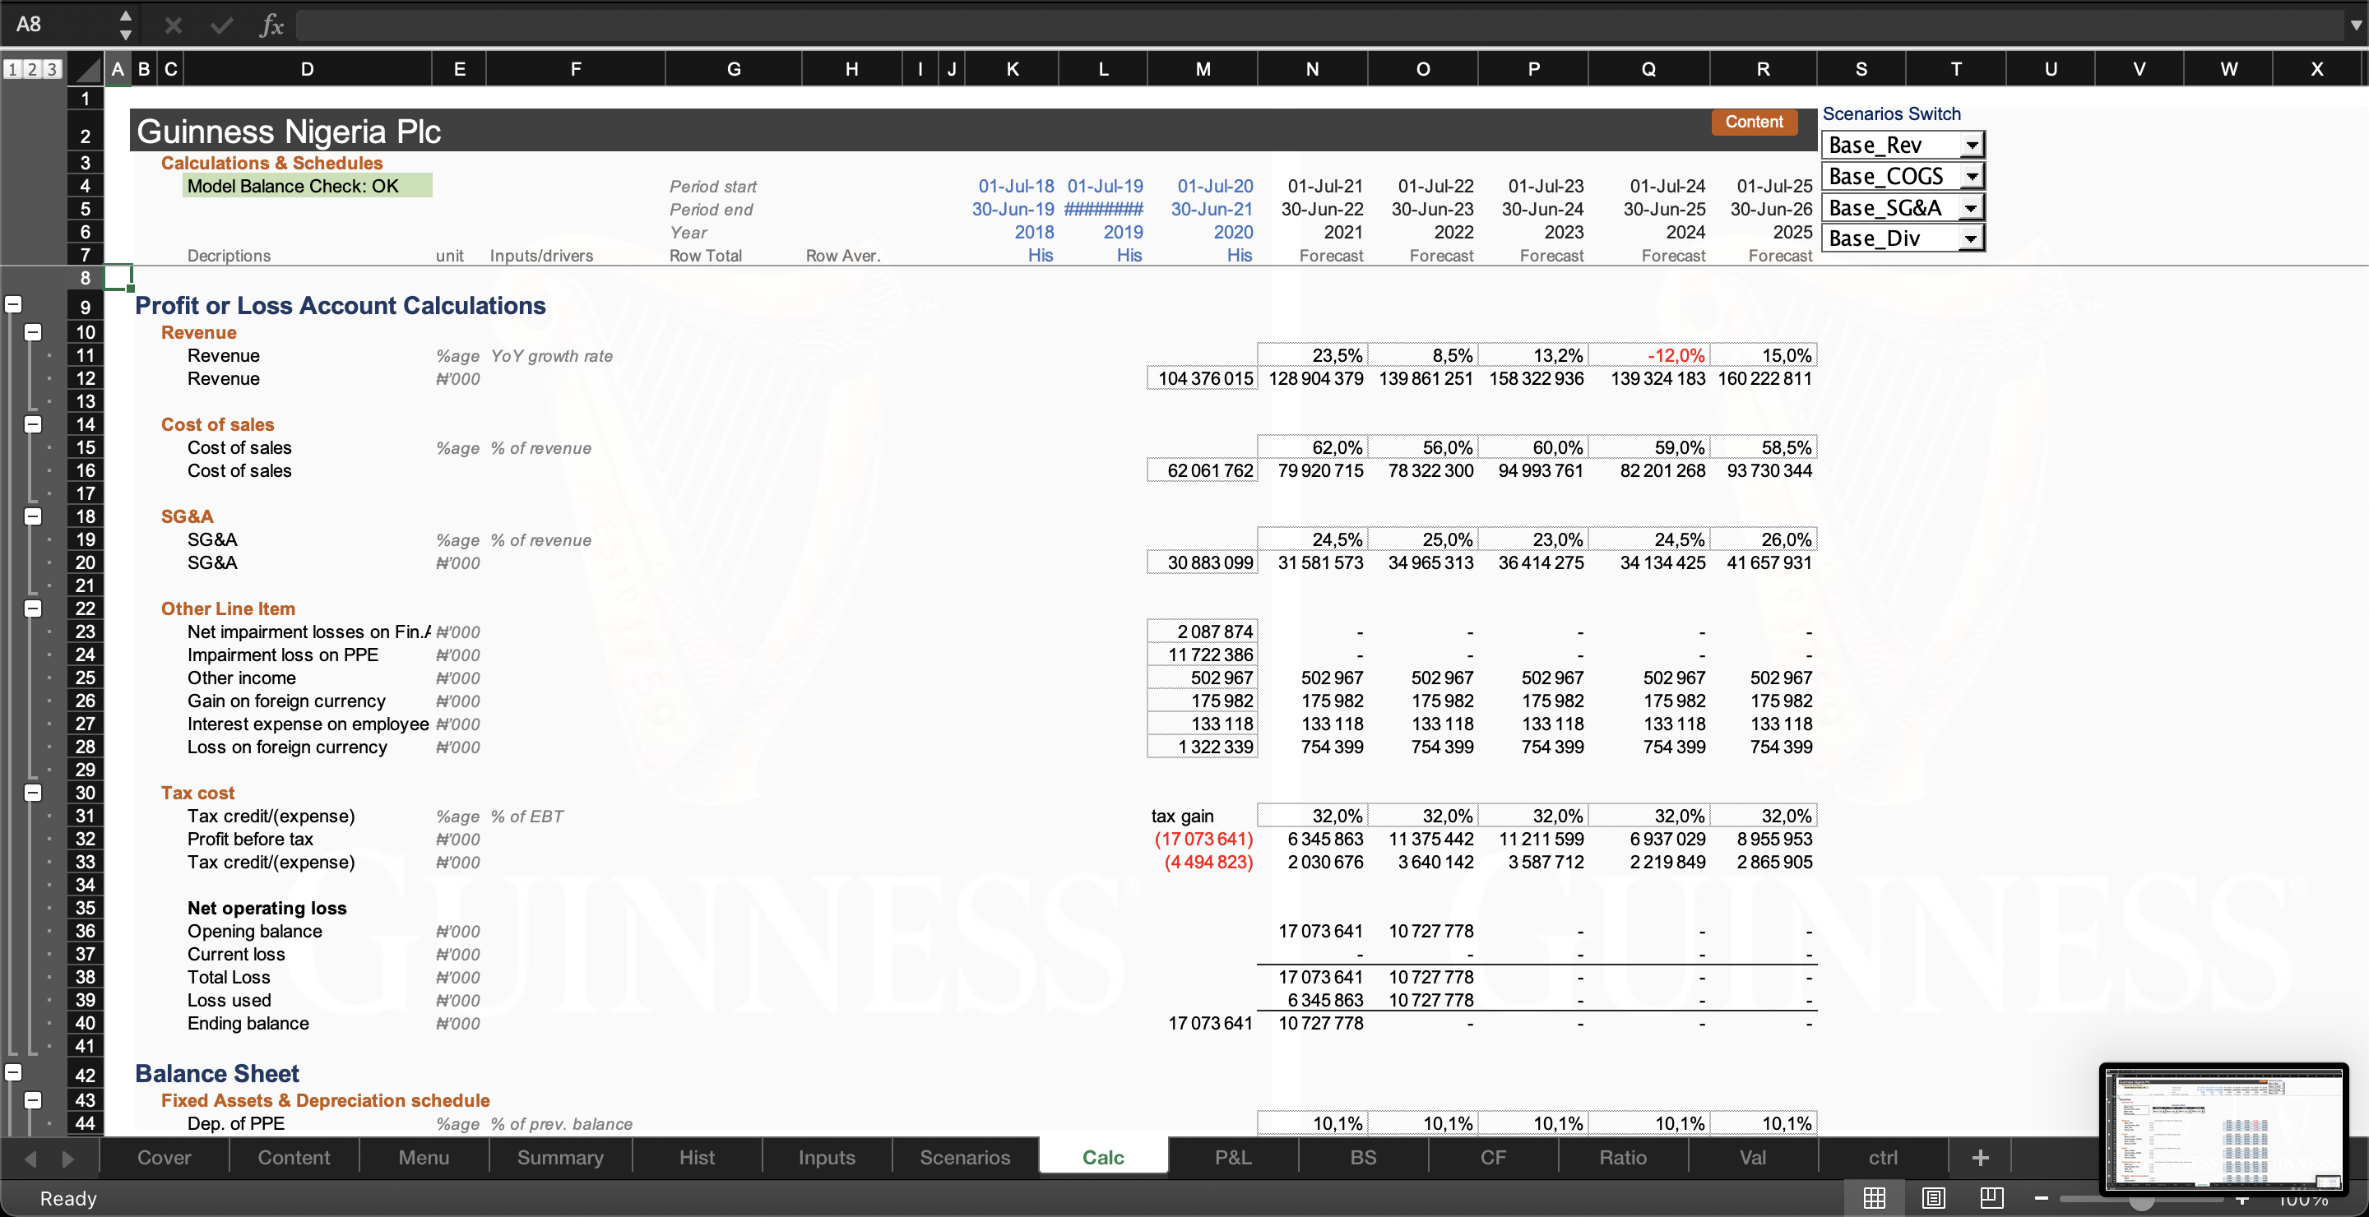
Task: Select the ######### period end cell
Action: point(1102,209)
